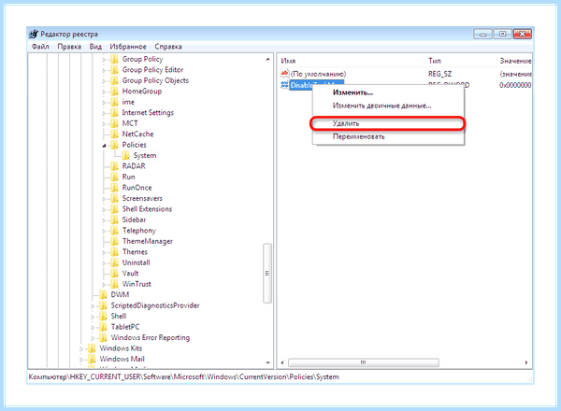Click the DWM folder icon

tap(103, 295)
